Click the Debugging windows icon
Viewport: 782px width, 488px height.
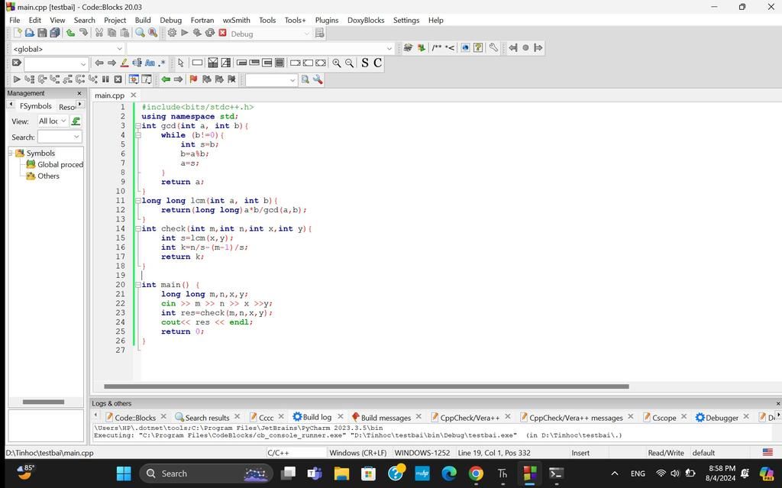[134, 79]
